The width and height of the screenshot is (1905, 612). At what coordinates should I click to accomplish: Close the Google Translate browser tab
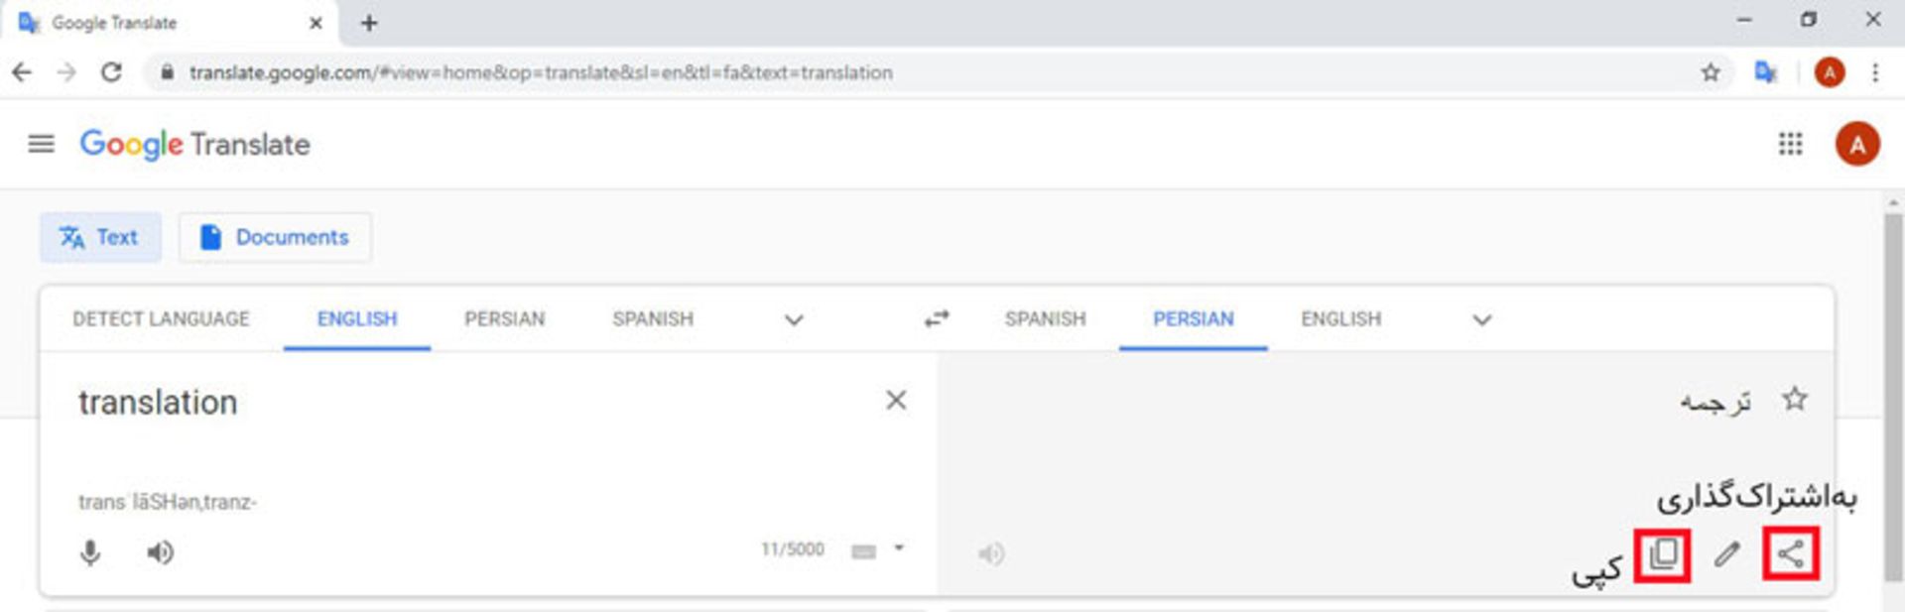(x=316, y=23)
